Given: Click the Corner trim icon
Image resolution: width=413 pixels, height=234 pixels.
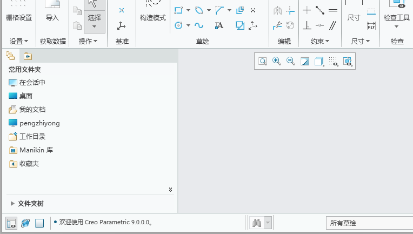Looking at the screenshot, I should click(x=290, y=10).
